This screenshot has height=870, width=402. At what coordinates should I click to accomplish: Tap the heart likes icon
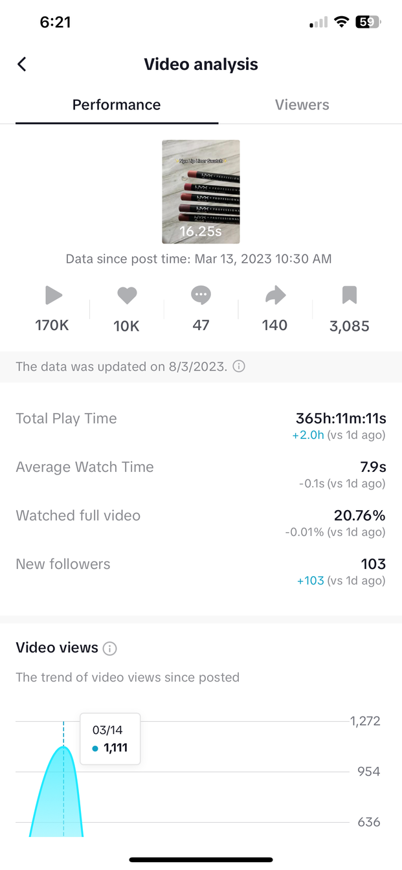[x=127, y=296]
